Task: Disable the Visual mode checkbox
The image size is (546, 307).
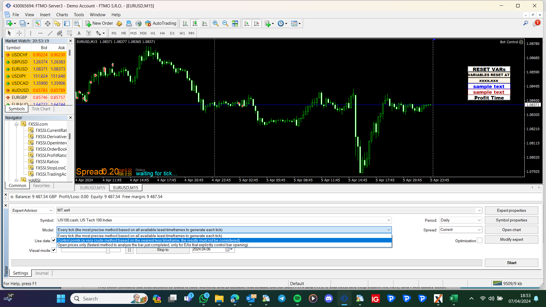Action: (x=54, y=250)
